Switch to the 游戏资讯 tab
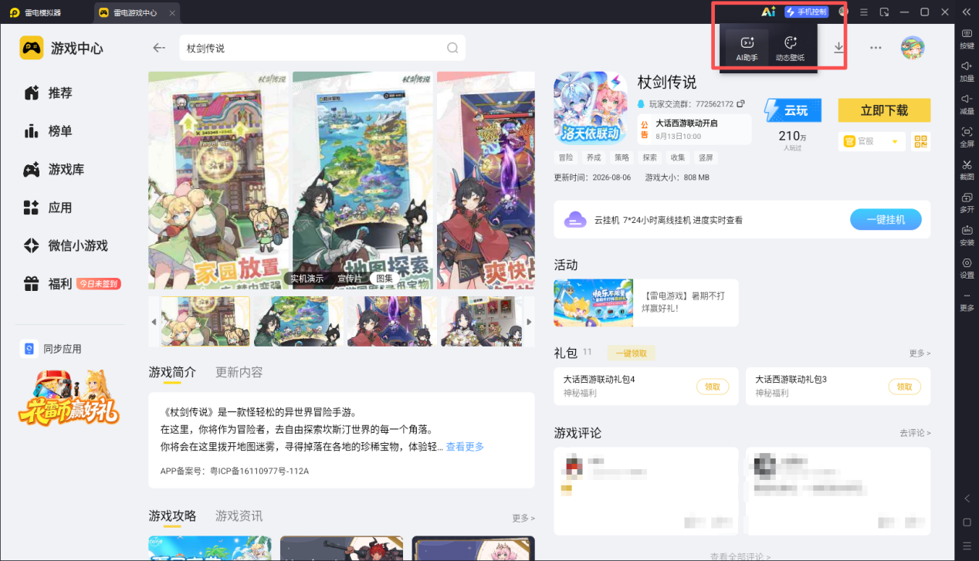This screenshot has width=979, height=561. [x=239, y=515]
